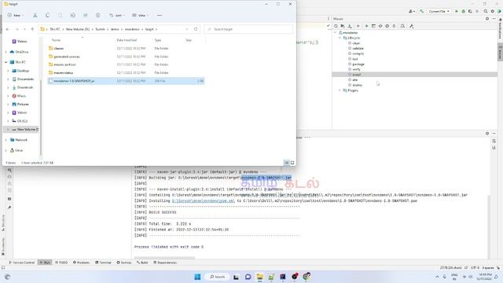Toggle Skip Tests mode in Maven toolbar

(387, 26)
